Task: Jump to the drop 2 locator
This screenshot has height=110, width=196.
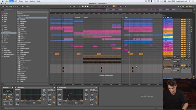Action: pyautogui.click(x=126, y=17)
